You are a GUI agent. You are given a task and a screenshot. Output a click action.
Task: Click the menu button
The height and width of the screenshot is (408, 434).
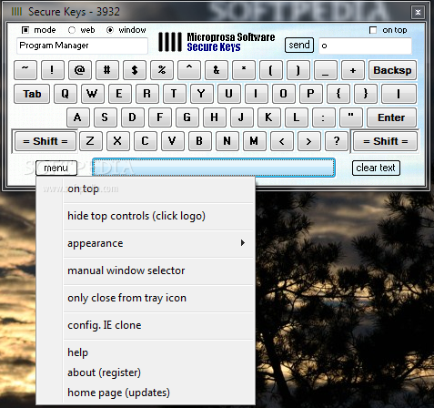[x=56, y=168]
